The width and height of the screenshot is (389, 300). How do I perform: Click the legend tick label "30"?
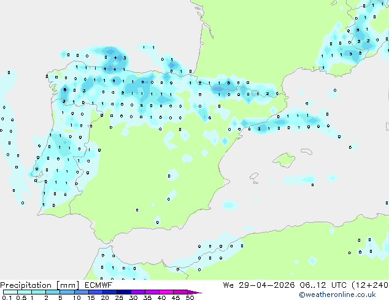[x=133, y=298]
